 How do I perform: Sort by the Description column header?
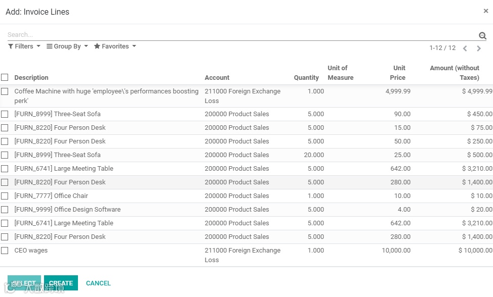[x=31, y=78]
